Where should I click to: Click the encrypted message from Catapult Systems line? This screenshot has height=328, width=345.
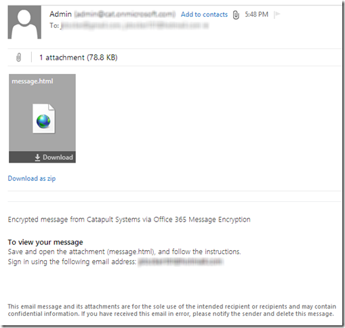pos(129,220)
